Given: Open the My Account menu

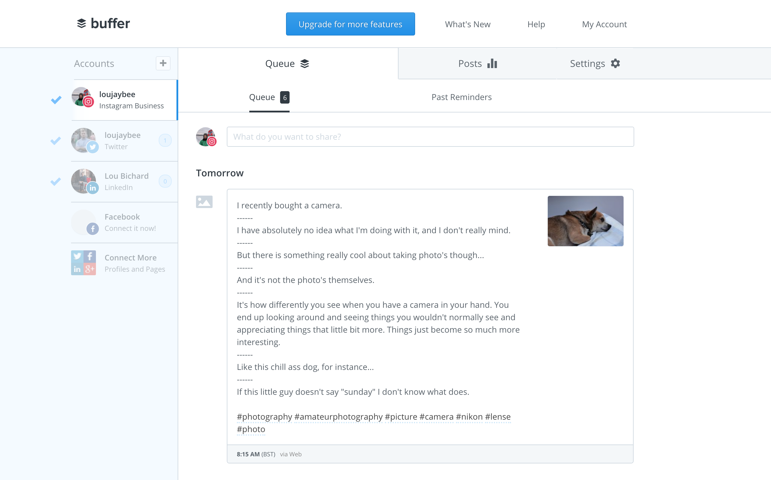Looking at the screenshot, I should 604,25.
